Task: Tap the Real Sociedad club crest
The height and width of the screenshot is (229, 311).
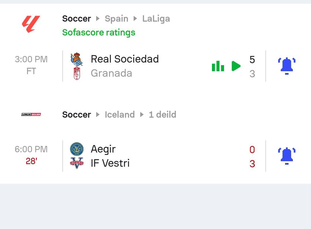Action: (x=77, y=59)
